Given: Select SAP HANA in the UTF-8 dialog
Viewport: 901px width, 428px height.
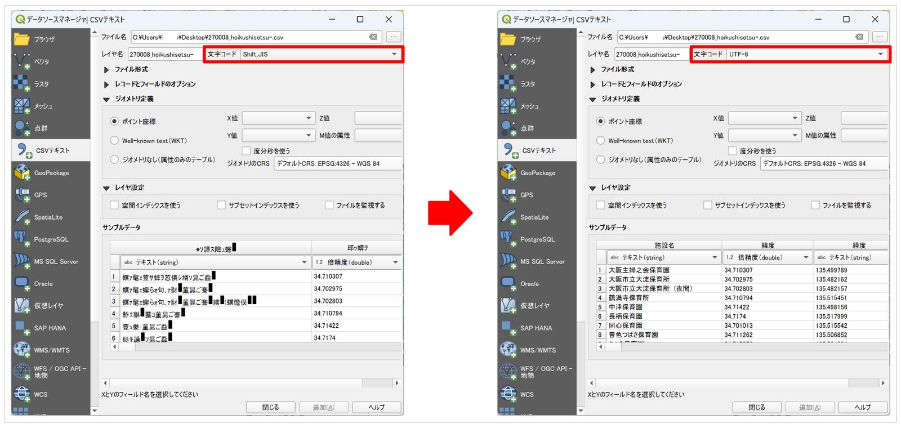Looking at the screenshot, I should pos(537,328).
